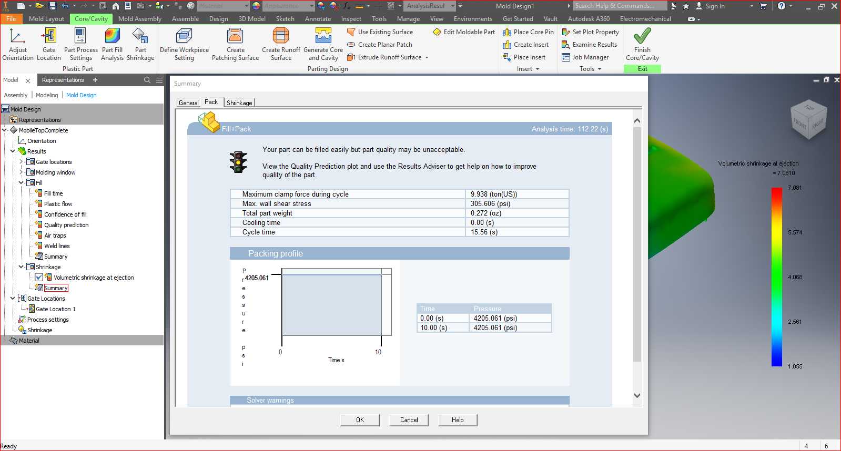Click Place Insert tool
The image size is (841, 451).
pyautogui.click(x=524, y=57)
